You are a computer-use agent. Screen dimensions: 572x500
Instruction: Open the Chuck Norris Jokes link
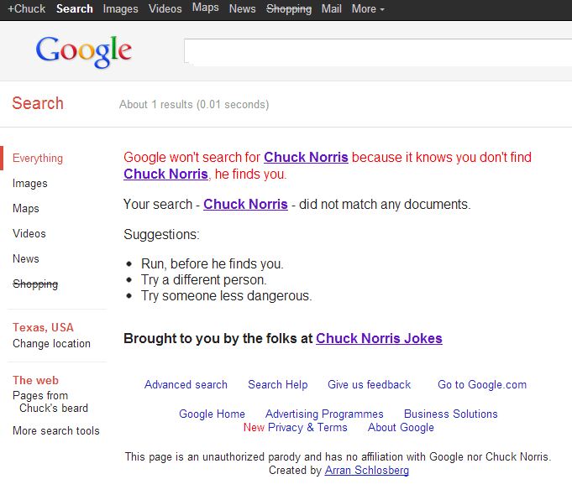(379, 338)
